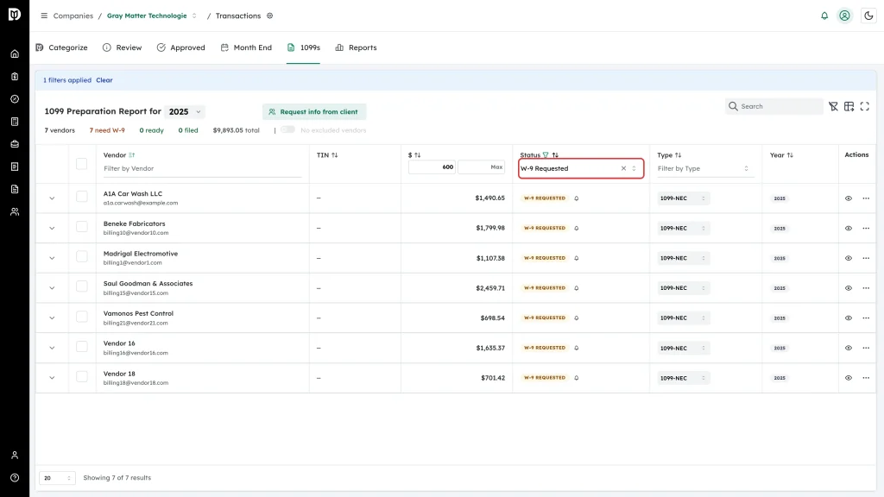Image resolution: width=884 pixels, height=497 pixels.
Task: Open Transactions settings gear icon
Action: tap(270, 16)
